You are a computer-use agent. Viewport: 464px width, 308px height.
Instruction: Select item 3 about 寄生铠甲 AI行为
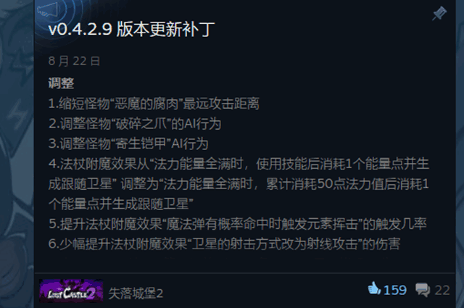[x=128, y=143]
